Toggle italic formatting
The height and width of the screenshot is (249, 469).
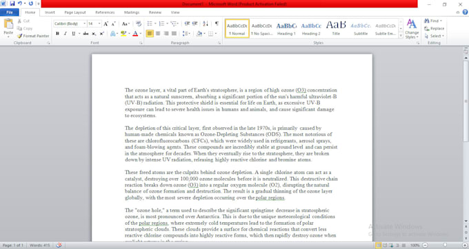[66, 34]
